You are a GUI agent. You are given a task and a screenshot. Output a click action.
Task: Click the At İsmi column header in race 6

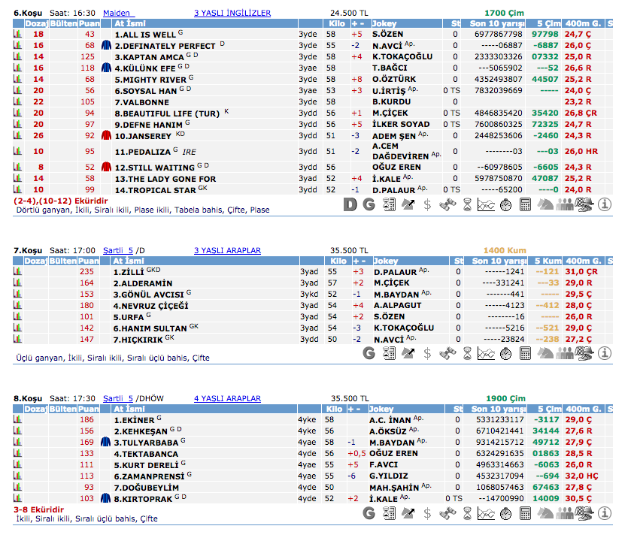tap(129, 24)
